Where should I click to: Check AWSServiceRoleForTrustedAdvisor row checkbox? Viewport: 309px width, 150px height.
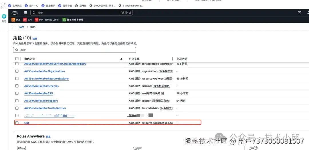[17, 108]
